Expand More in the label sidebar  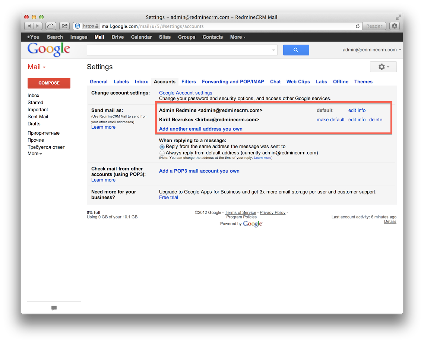click(x=34, y=153)
